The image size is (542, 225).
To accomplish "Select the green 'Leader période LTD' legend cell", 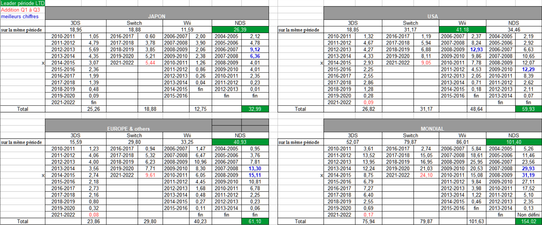I will 22,3.
